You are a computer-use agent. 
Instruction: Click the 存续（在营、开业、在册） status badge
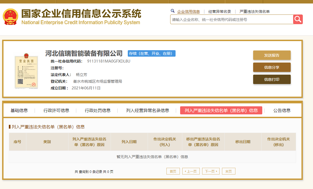point(151,53)
